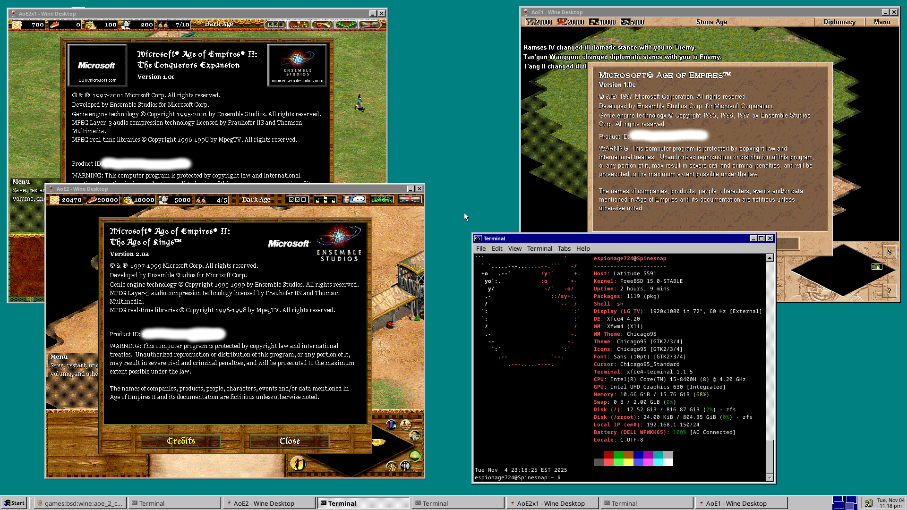This screenshot has height=510, width=907.
Task: Select the gold pile icon beside the minimap
Action: pos(392,467)
